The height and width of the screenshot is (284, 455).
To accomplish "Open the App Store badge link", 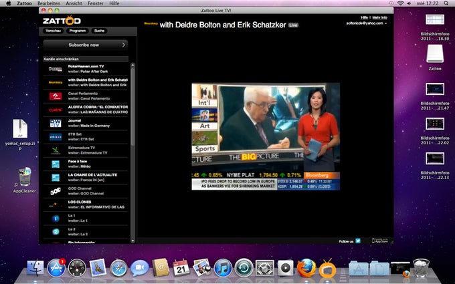I will pyautogui.click(x=380, y=241).
